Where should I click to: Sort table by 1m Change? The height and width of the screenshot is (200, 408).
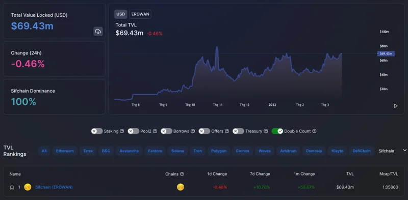point(304,174)
